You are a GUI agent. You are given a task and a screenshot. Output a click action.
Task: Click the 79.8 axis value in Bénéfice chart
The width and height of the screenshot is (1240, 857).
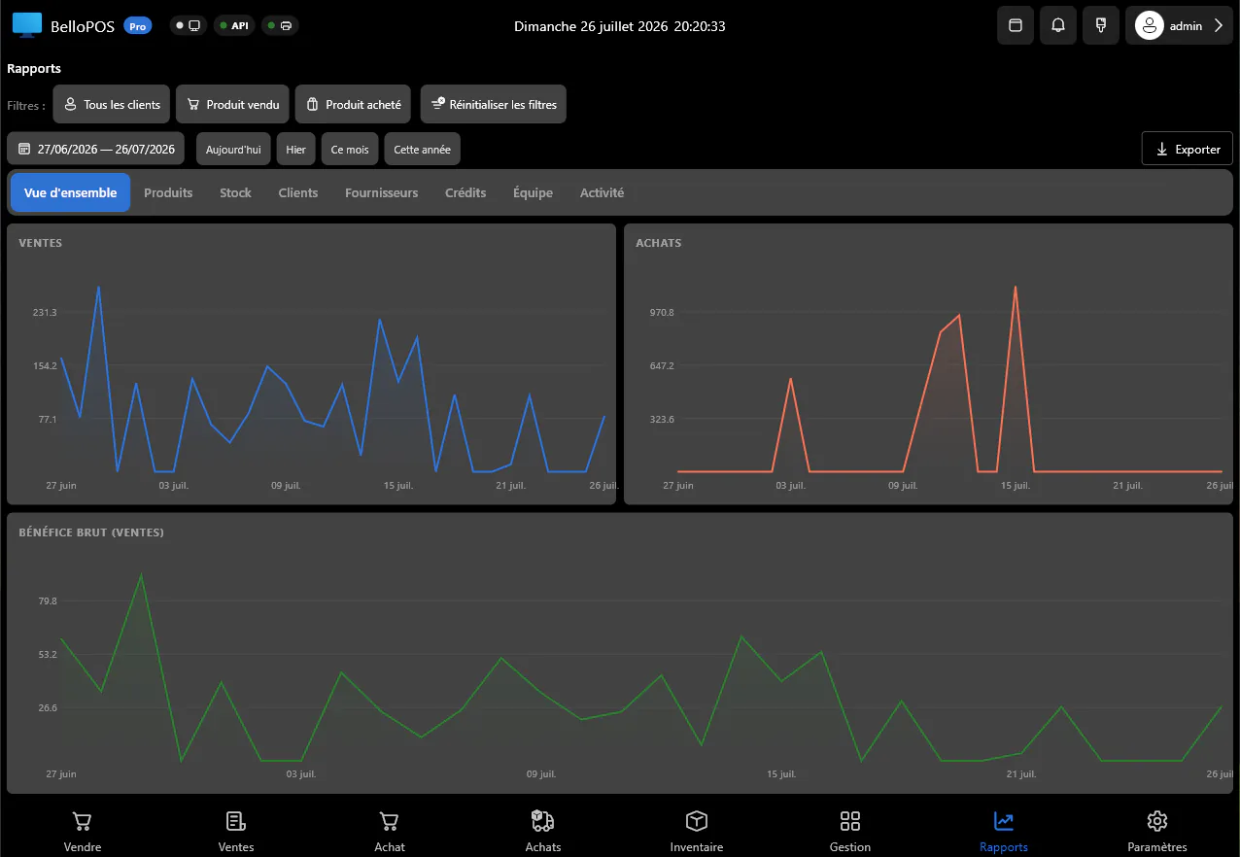[x=48, y=600]
